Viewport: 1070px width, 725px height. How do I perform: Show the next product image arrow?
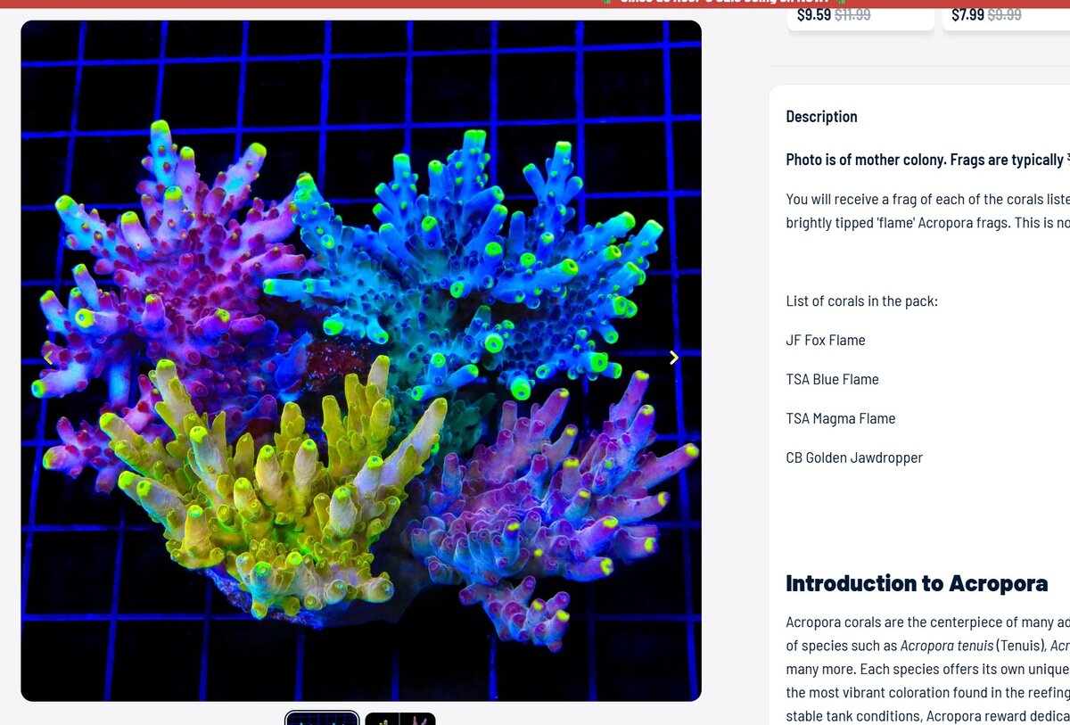coord(674,358)
